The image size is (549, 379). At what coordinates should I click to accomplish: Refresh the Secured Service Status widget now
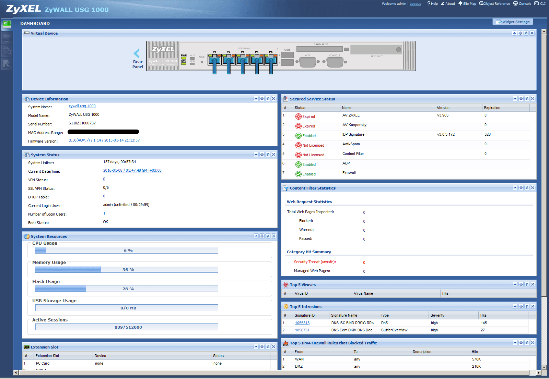pos(527,99)
